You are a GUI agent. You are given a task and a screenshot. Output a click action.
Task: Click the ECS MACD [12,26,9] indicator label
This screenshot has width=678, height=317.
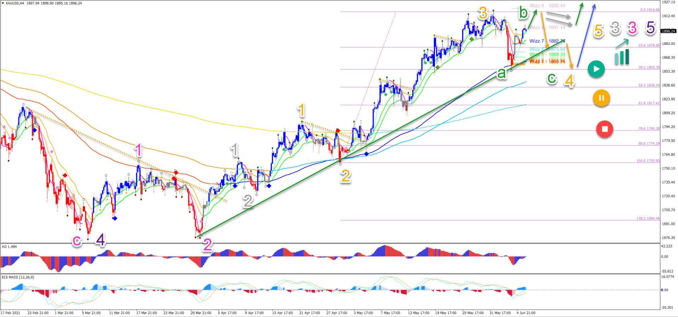pyautogui.click(x=18, y=277)
